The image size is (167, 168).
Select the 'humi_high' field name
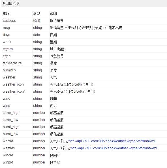[x=11, y=127]
